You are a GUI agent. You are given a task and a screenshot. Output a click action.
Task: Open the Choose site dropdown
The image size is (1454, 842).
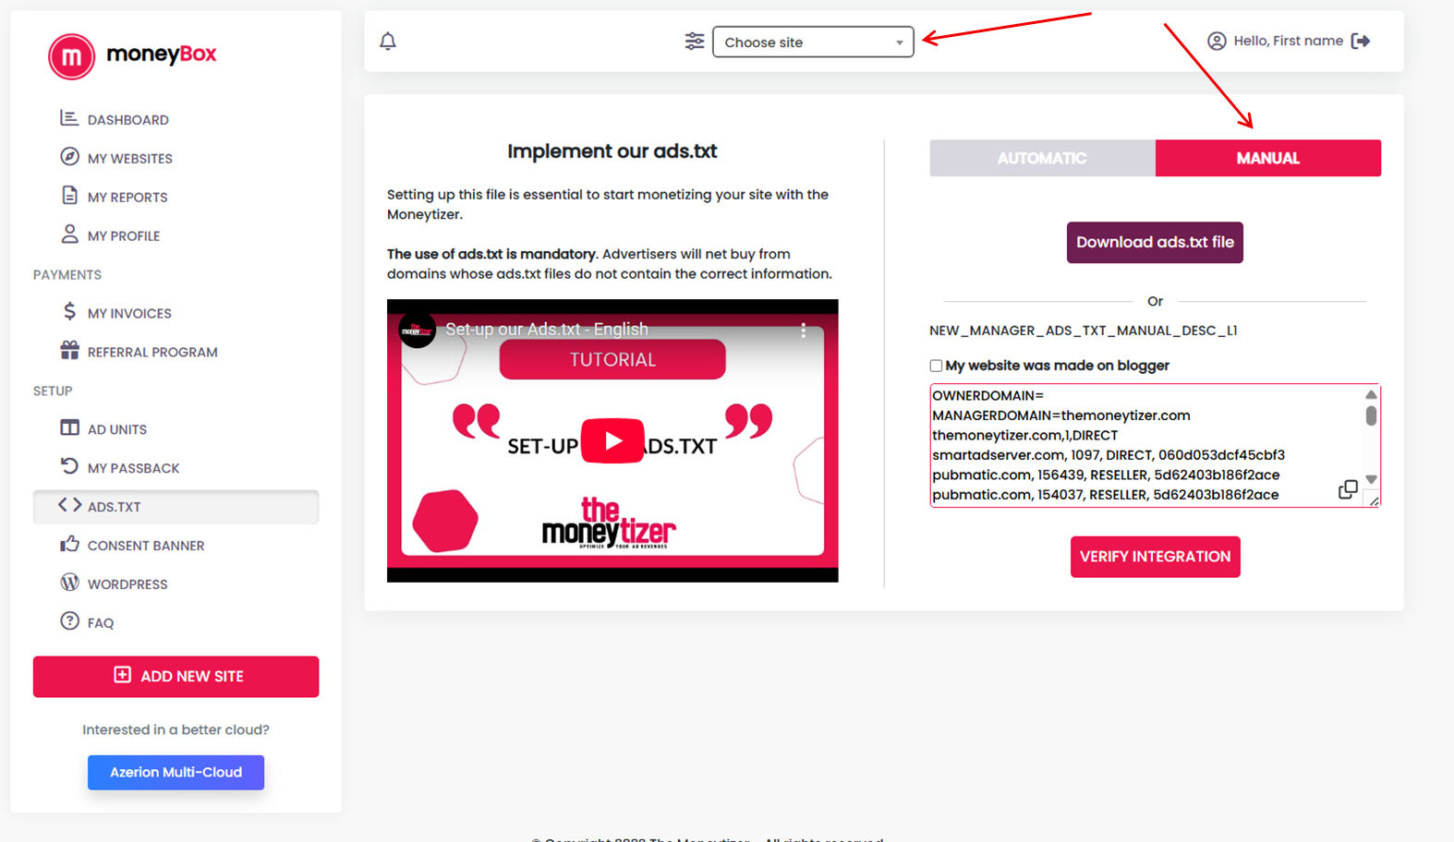(813, 42)
